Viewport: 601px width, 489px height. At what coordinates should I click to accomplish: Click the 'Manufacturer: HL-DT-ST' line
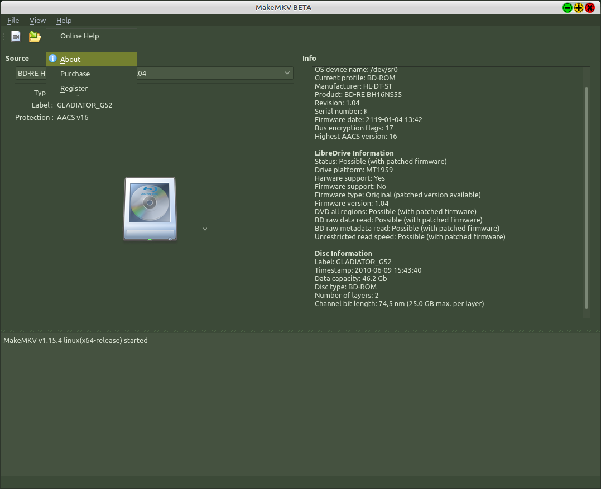[353, 86]
